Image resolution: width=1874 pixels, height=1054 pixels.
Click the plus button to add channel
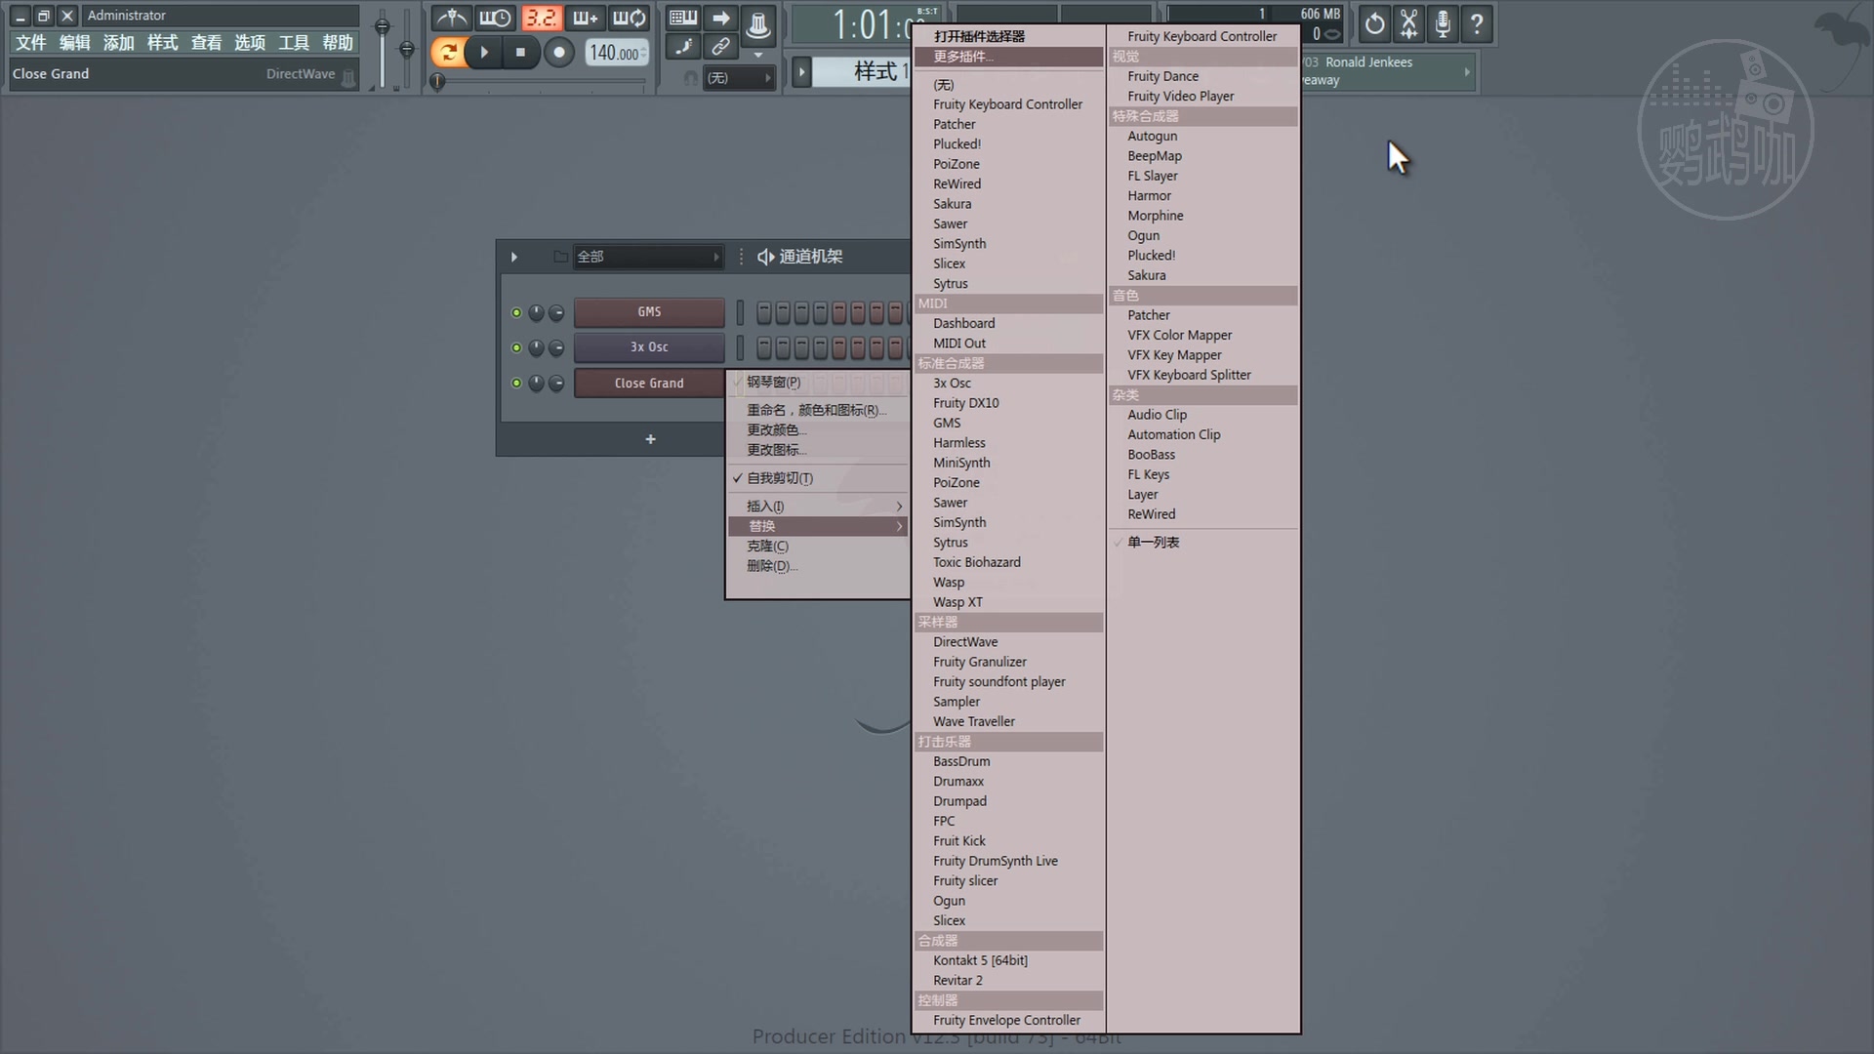click(650, 439)
